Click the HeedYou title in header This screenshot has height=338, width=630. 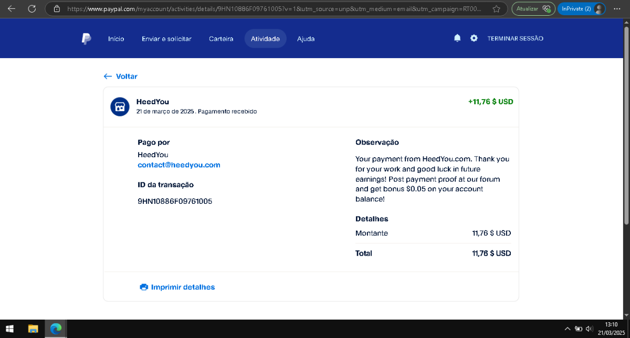coord(153,102)
